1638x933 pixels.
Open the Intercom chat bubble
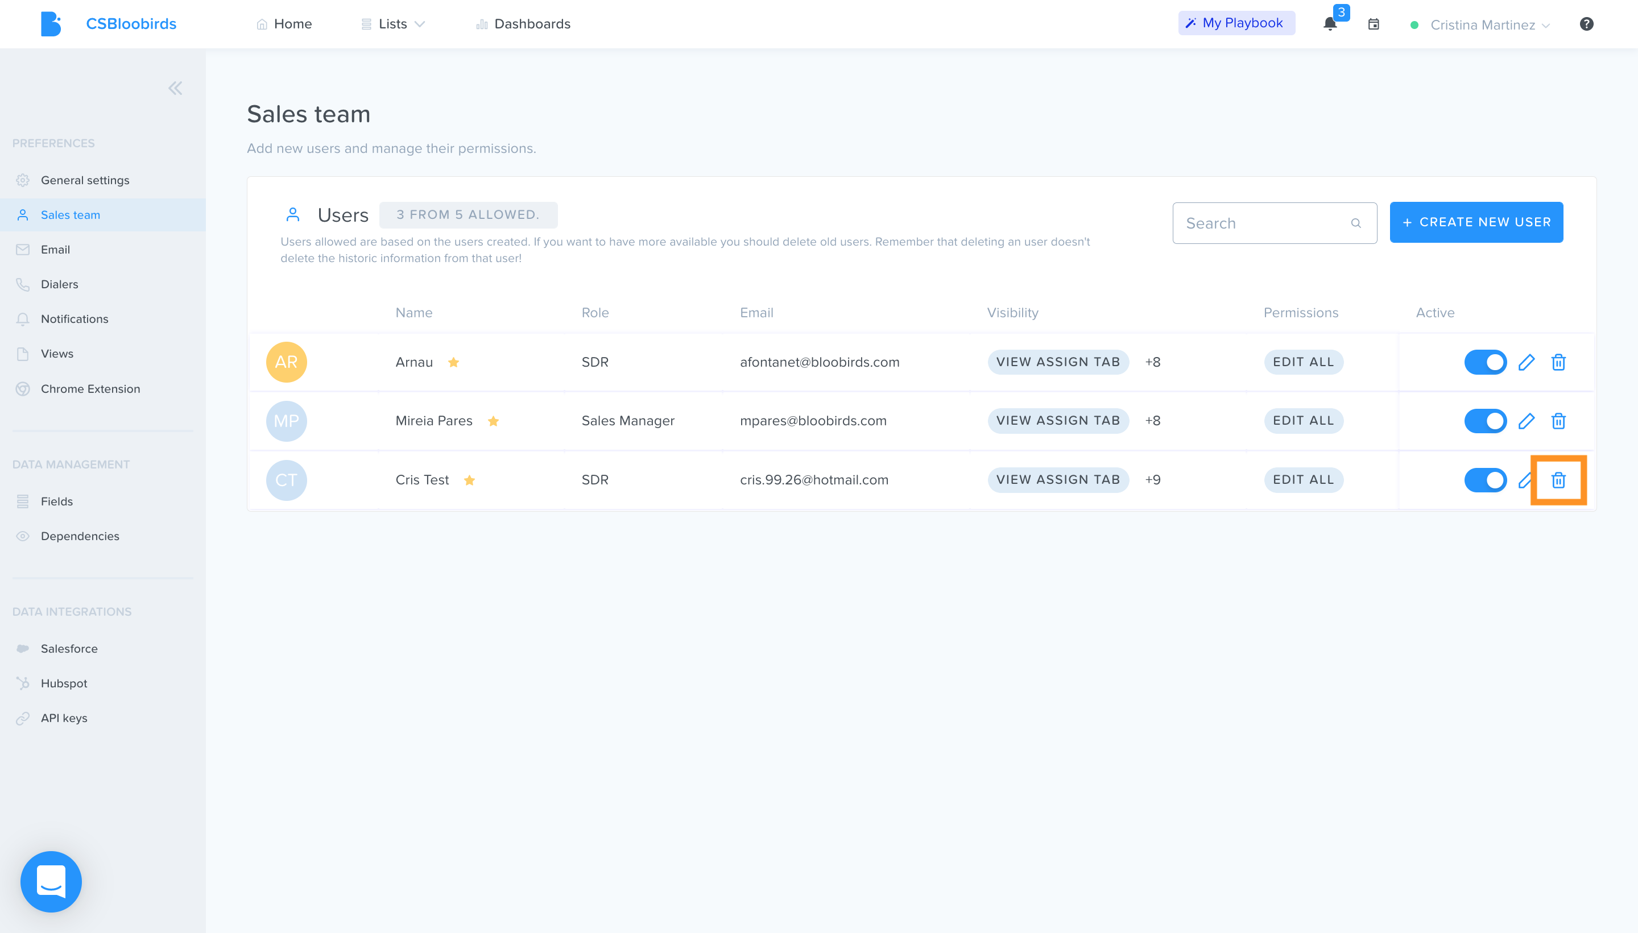51,881
